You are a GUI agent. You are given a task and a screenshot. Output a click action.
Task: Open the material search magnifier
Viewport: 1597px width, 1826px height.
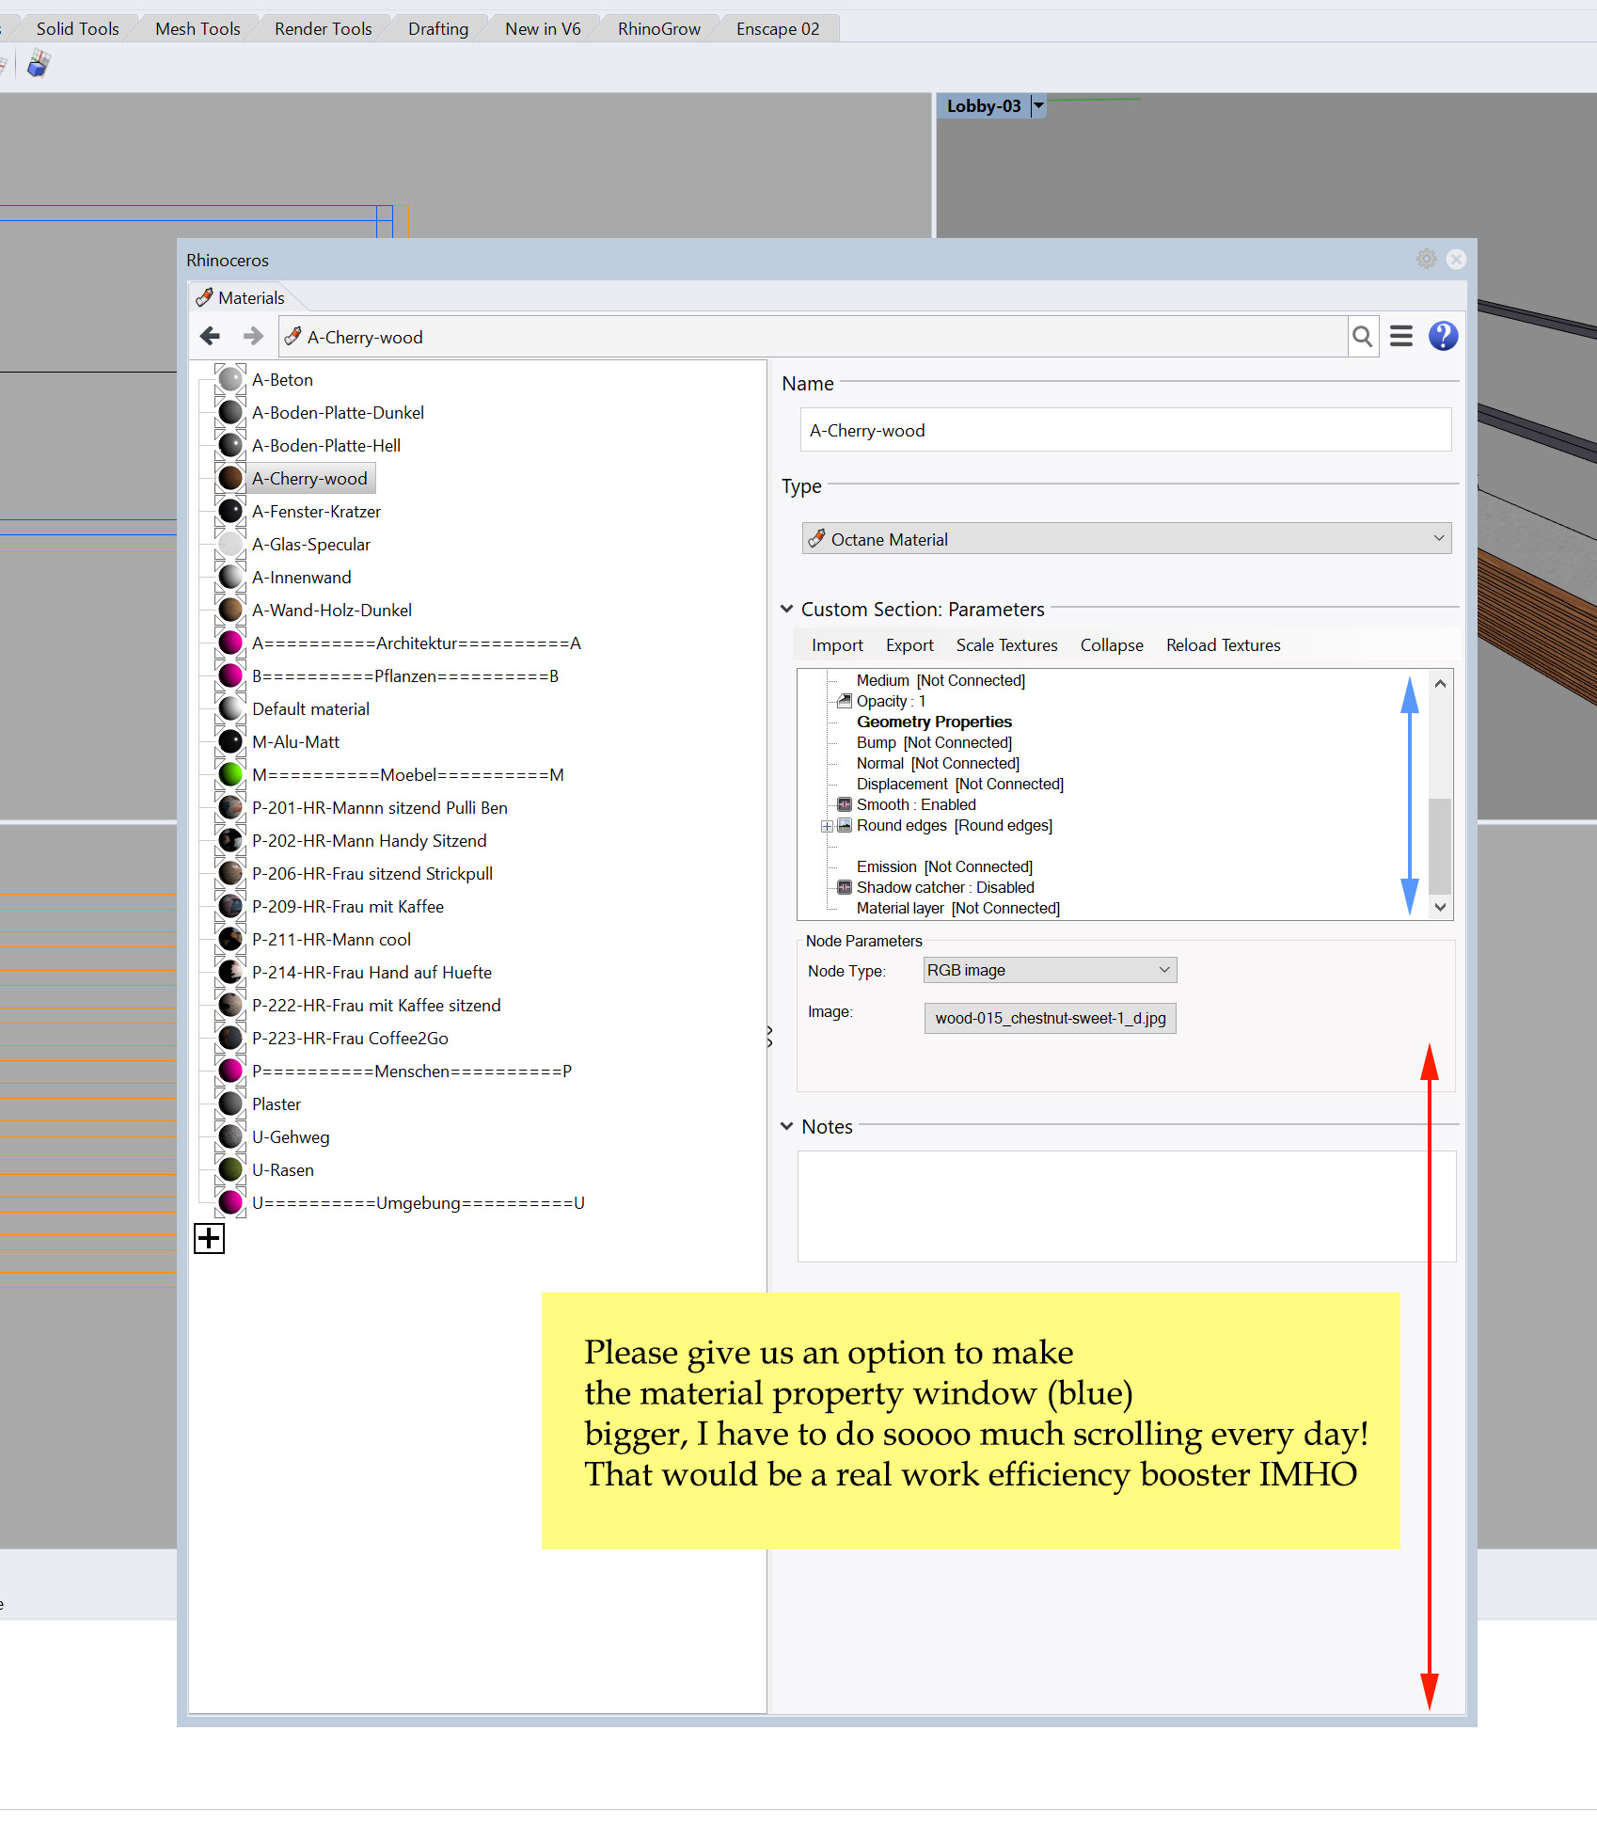[x=1362, y=336]
